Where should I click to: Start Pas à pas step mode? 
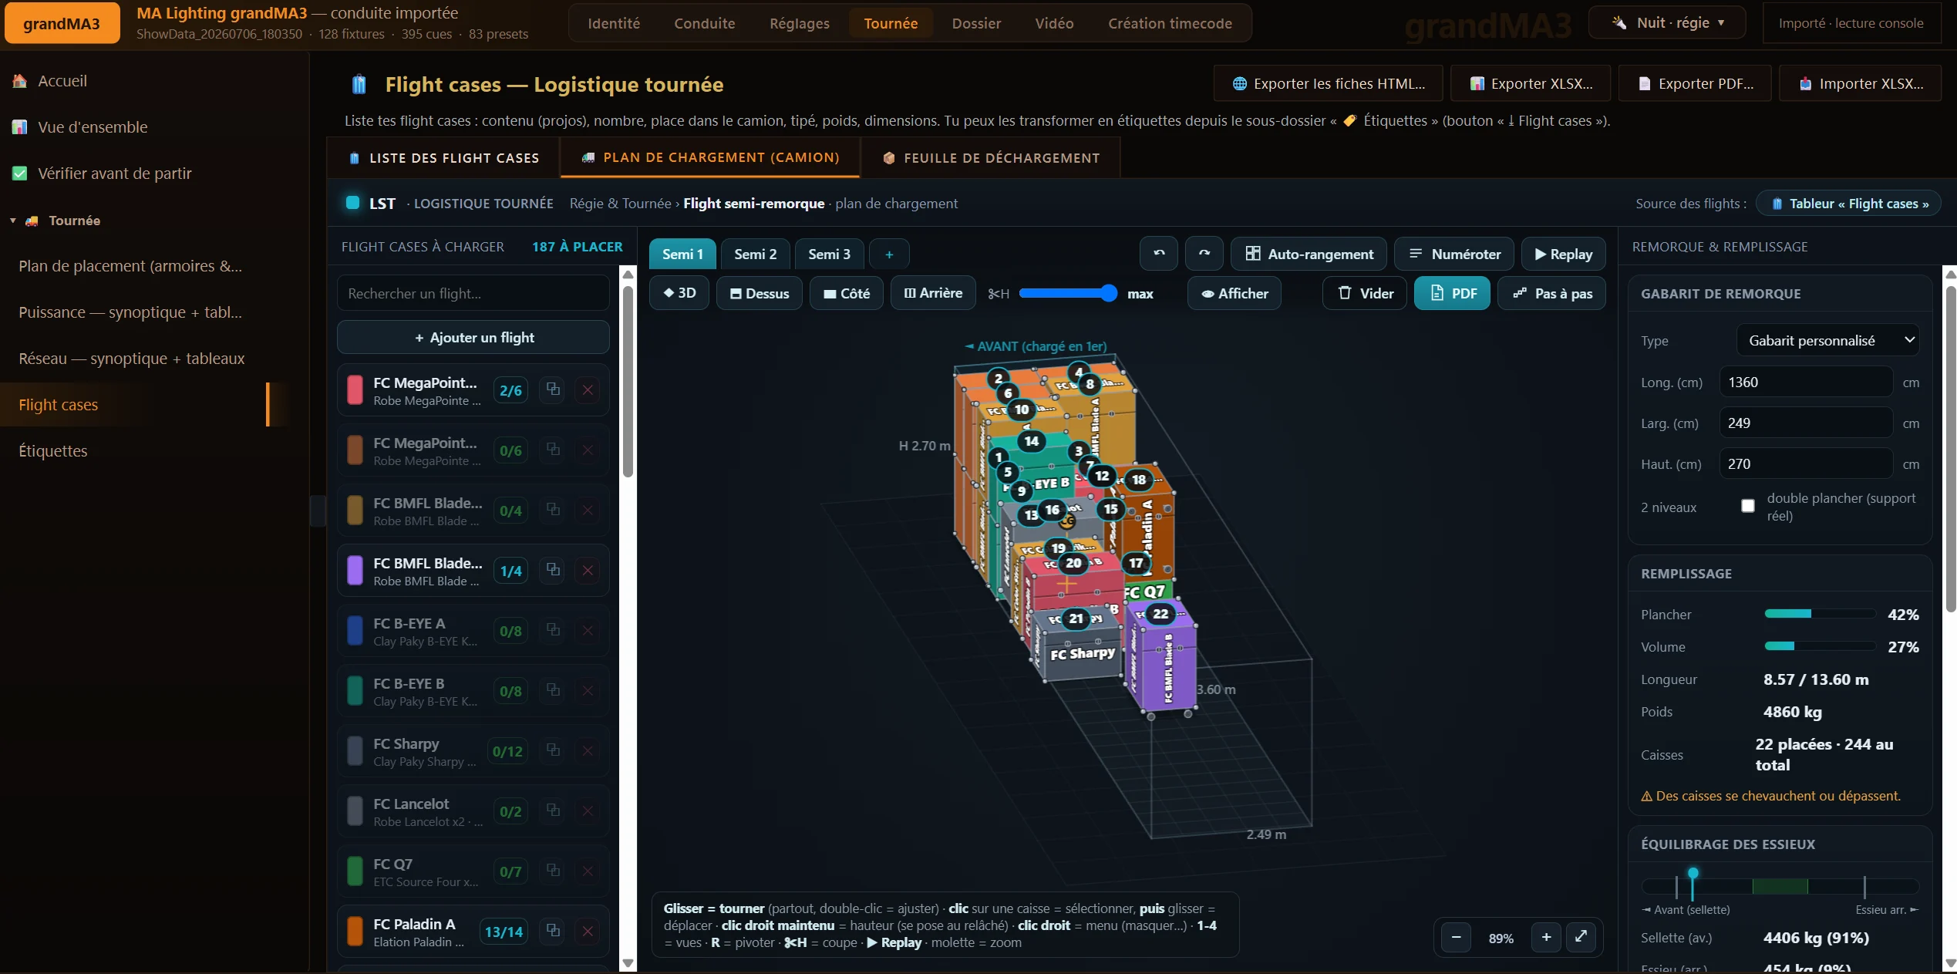click(x=1552, y=293)
